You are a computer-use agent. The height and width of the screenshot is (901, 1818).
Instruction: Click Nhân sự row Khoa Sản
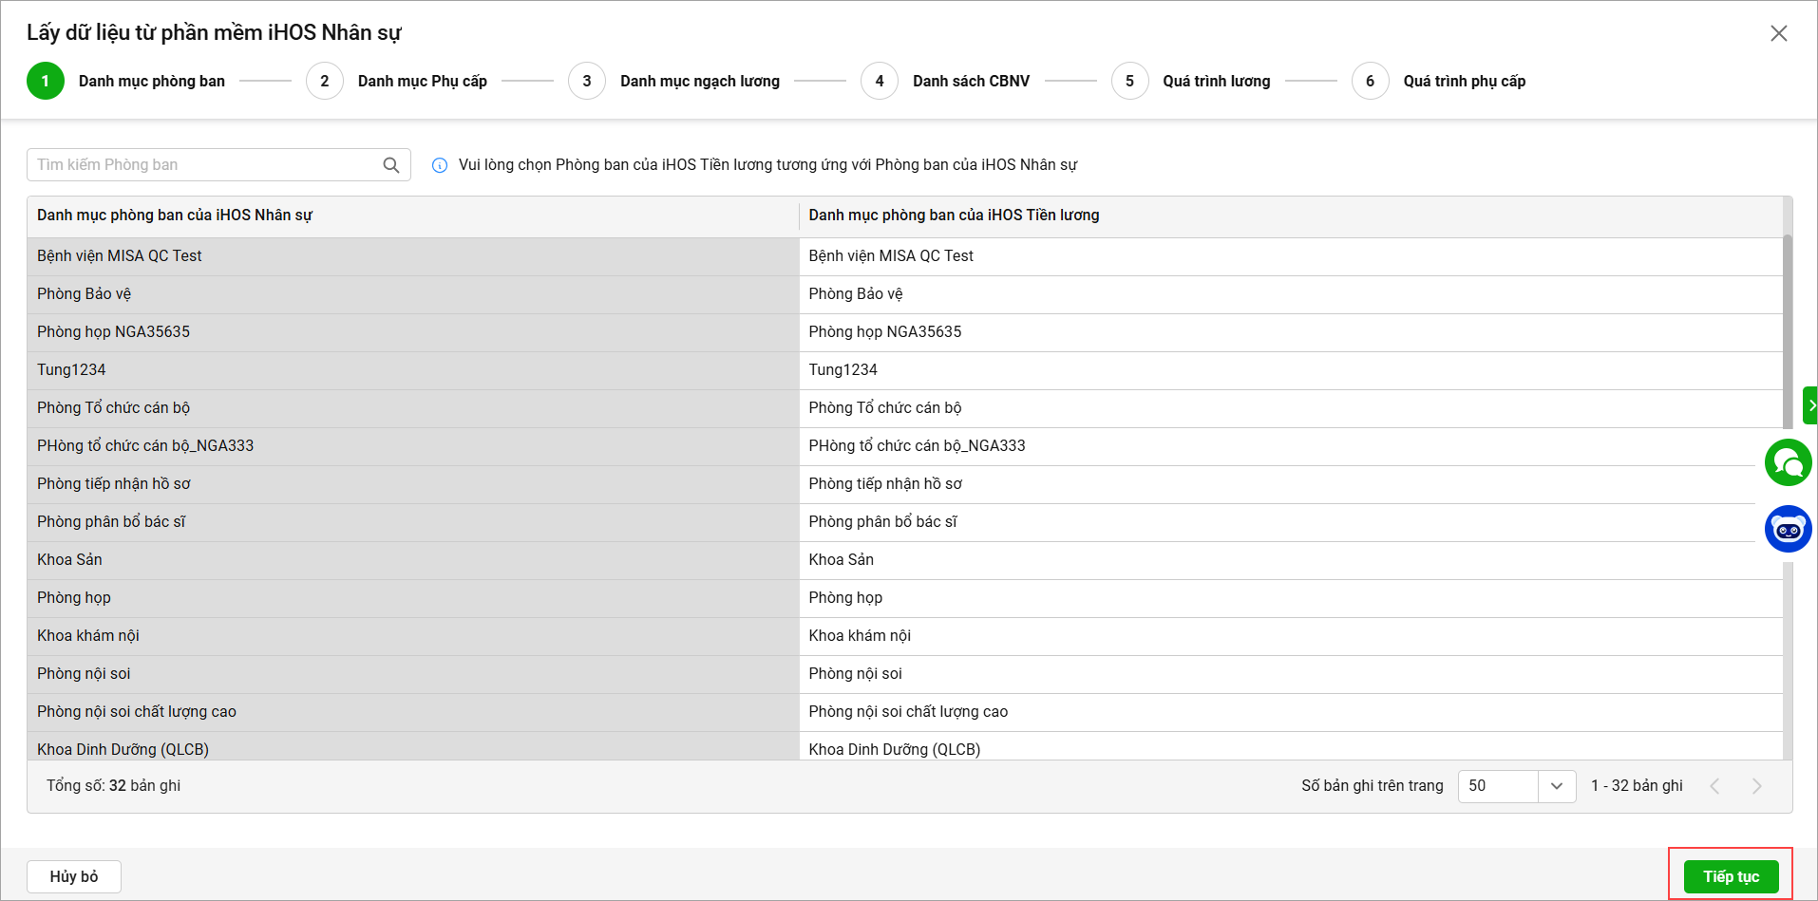pos(413,560)
